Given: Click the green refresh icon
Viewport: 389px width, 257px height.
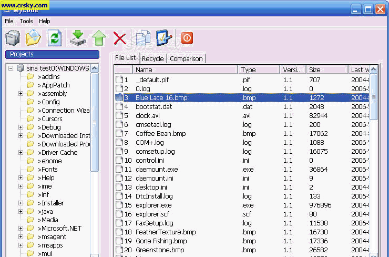Looking at the screenshot, I should pyautogui.click(x=54, y=38).
